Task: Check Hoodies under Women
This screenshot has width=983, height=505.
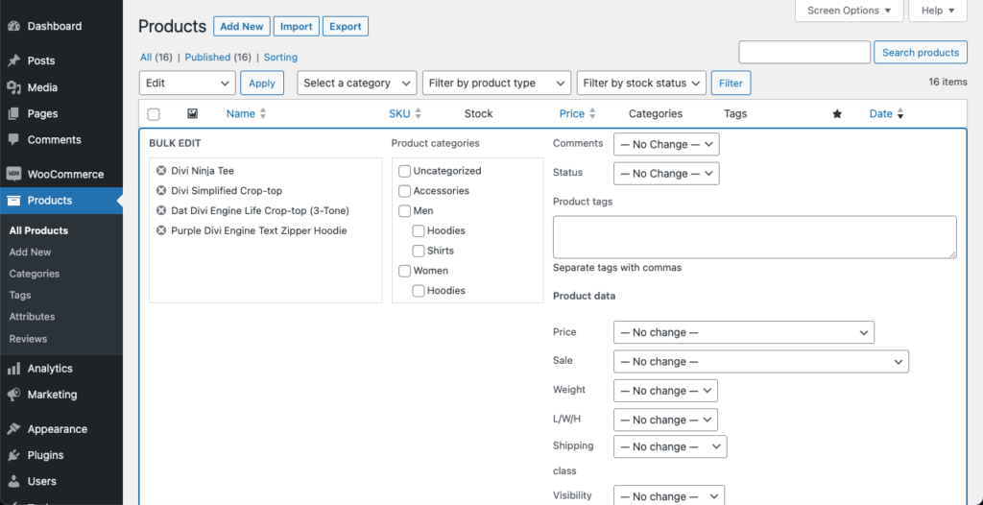Action: tap(419, 291)
